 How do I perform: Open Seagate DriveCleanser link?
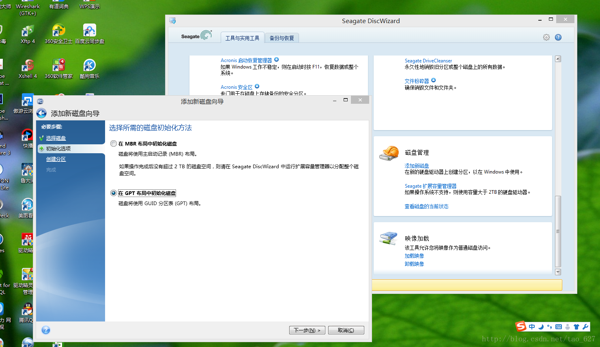click(x=428, y=61)
